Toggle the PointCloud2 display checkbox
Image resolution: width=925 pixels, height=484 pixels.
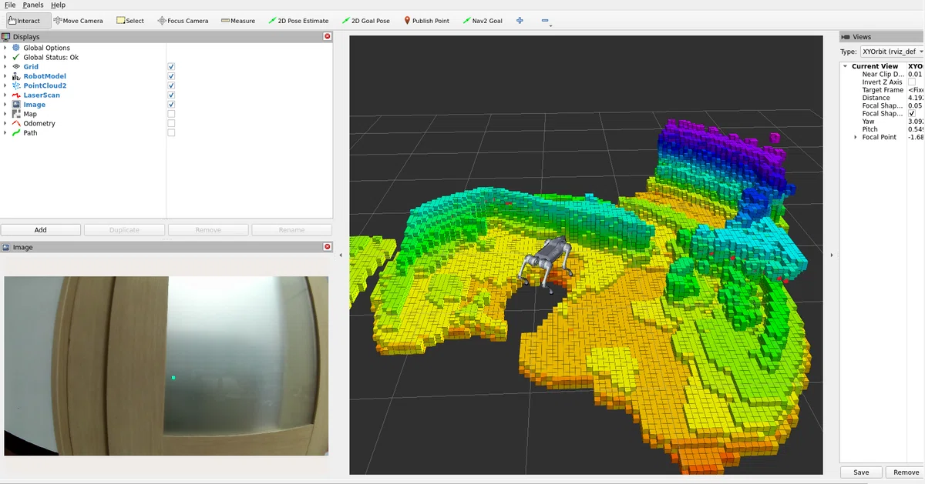coord(171,85)
